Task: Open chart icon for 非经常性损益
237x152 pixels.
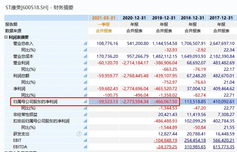Action: point(85,114)
